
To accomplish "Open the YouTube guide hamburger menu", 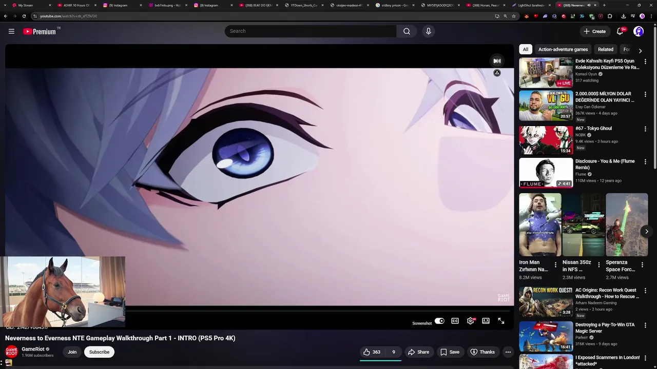I will [x=11, y=31].
